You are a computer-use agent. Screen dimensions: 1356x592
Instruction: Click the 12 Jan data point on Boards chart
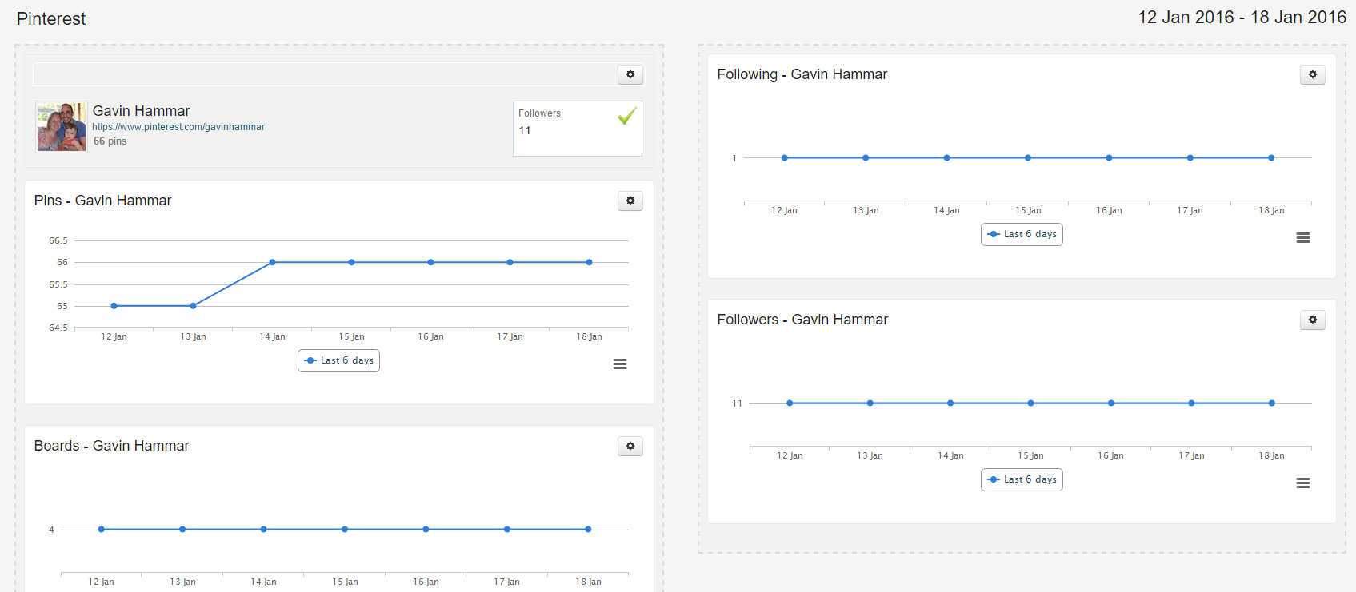[102, 530]
